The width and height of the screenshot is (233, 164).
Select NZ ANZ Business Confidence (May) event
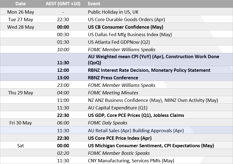click(x=153, y=100)
